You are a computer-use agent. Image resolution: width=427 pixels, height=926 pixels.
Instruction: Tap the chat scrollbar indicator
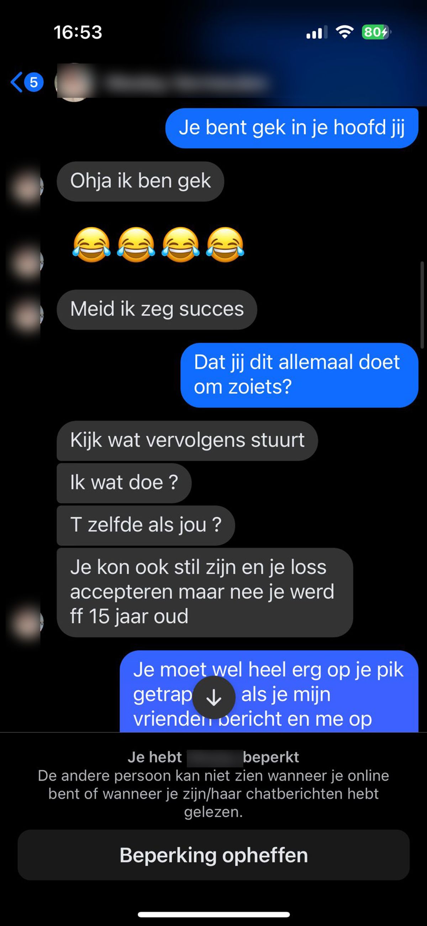(422, 305)
